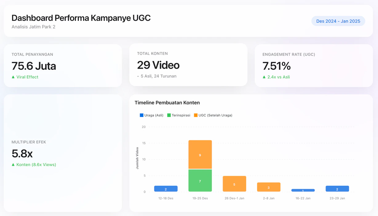Click the 23-29 Jan axis label
The image size is (378, 216).
337,198
